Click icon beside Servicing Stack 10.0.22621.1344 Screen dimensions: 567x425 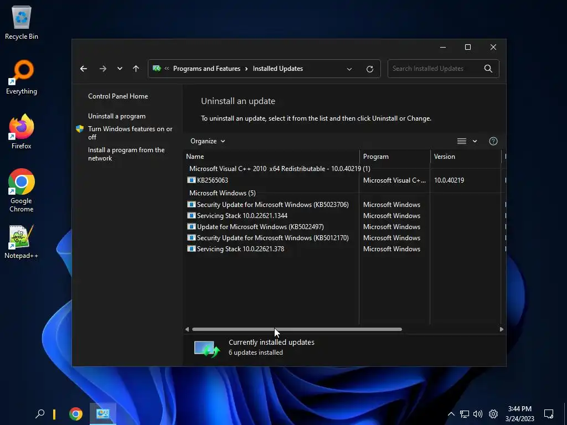pyautogui.click(x=191, y=215)
